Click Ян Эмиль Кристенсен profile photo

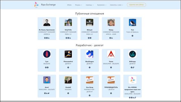[47, 22]
